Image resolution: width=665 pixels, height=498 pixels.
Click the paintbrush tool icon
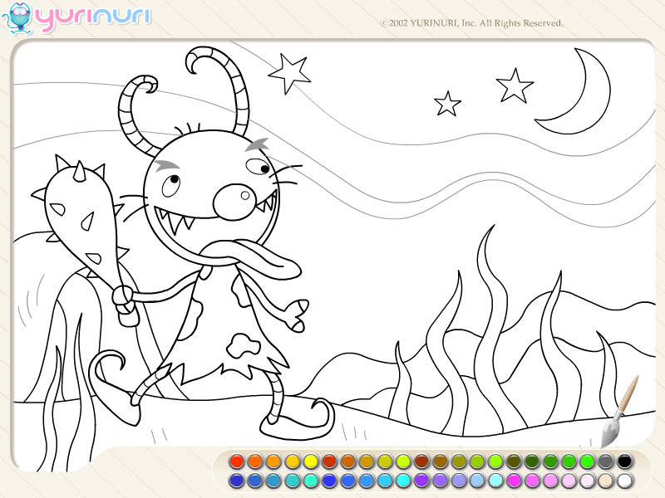tap(619, 412)
